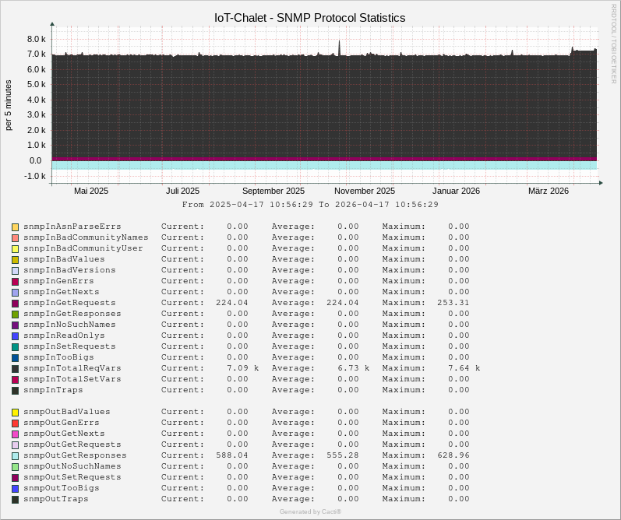Click the blue snmpOutTooBigs legend swatch
This screenshot has height=520, width=621.
(15, 488)
